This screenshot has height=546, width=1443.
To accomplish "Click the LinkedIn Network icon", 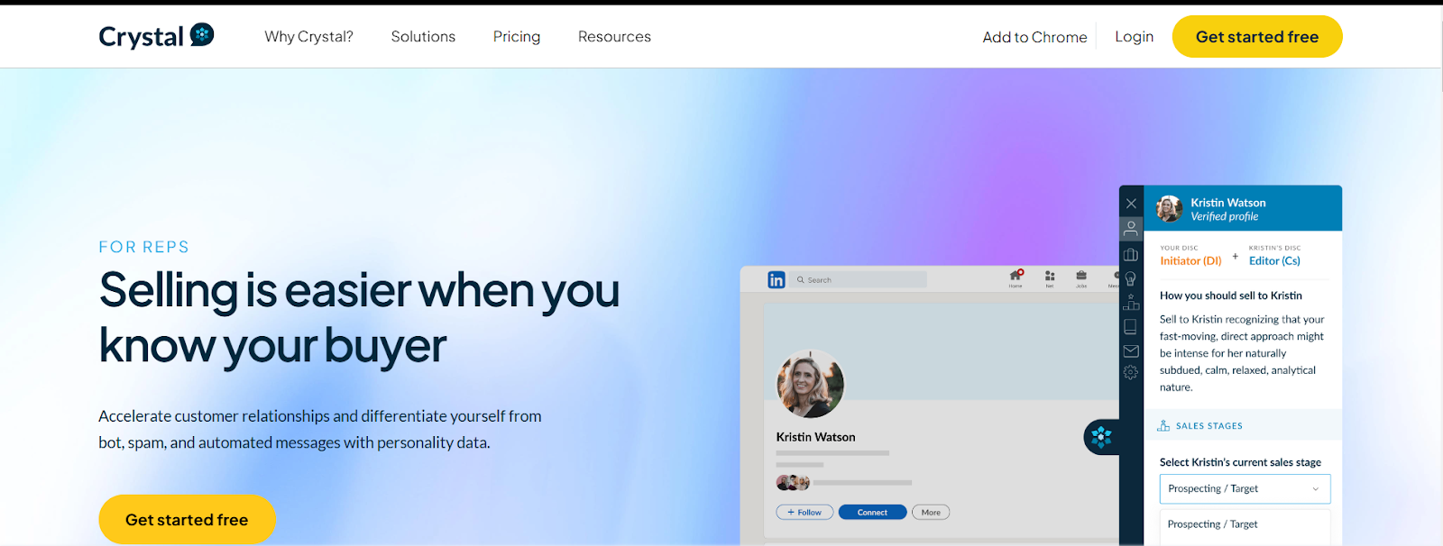I will click(x=1050, y=278).
